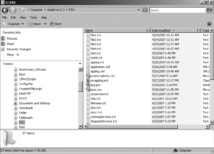
Task: Open the recent pages dropdown arrow
Action: (x=17, y=10)
